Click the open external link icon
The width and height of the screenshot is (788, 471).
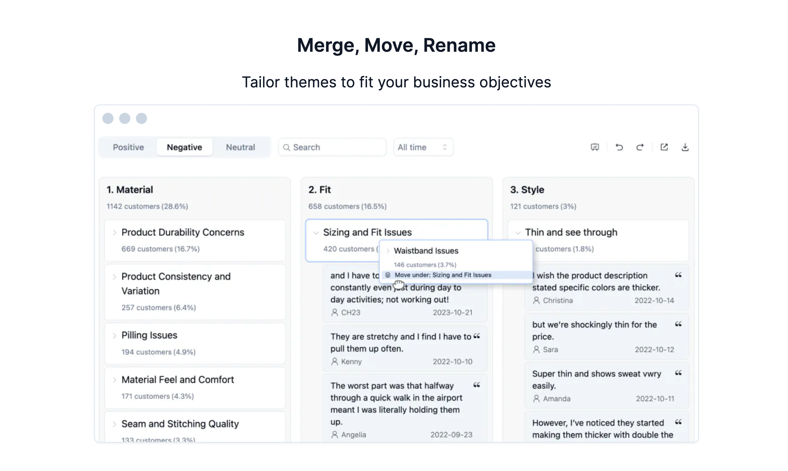(x=664, y=147)
